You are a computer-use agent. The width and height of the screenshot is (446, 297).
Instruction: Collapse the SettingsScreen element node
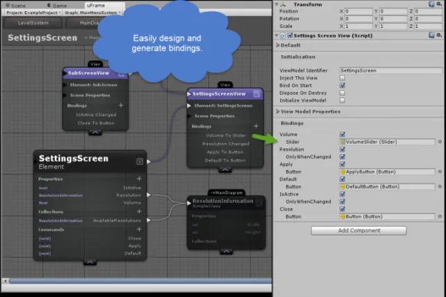click(x=90, y=262)
